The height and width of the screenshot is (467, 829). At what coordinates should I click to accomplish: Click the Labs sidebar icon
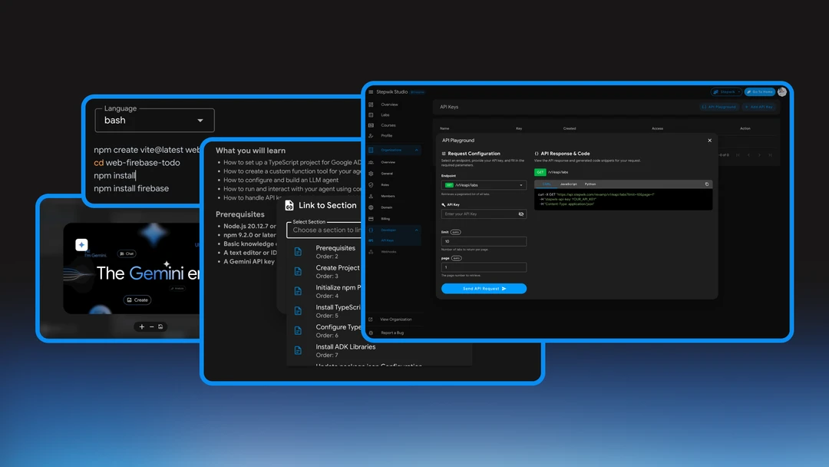tap(372, 115)
